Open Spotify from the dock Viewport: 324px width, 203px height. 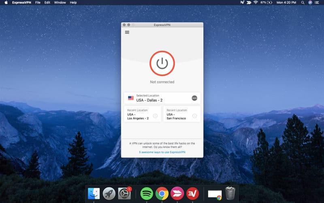pos(147,194)
